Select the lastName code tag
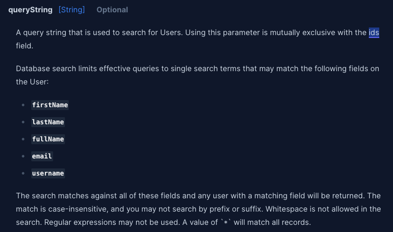 48,122
